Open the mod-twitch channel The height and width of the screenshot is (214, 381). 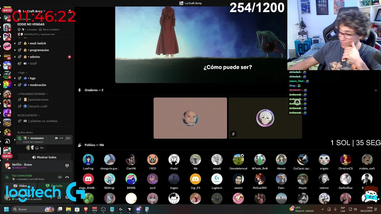pos(43,43)
